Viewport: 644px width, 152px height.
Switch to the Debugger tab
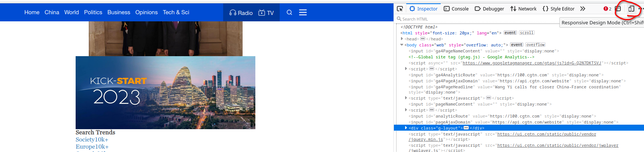[489, 9]
